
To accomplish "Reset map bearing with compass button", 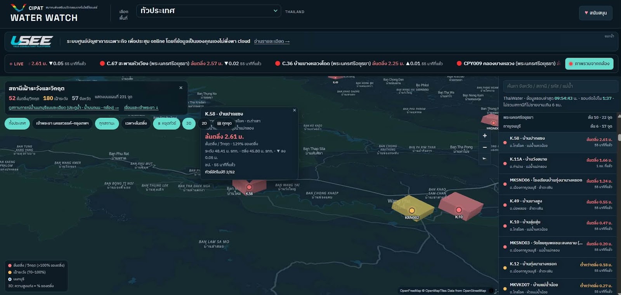I will click(485, 158).
